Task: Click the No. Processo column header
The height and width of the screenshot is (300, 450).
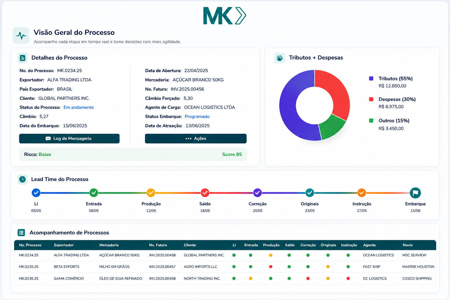Action: pos(30,245)
